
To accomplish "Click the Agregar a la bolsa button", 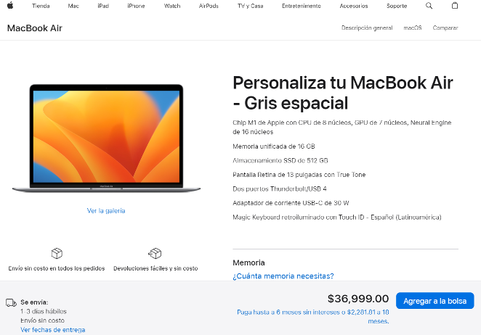I will (435, 301).
